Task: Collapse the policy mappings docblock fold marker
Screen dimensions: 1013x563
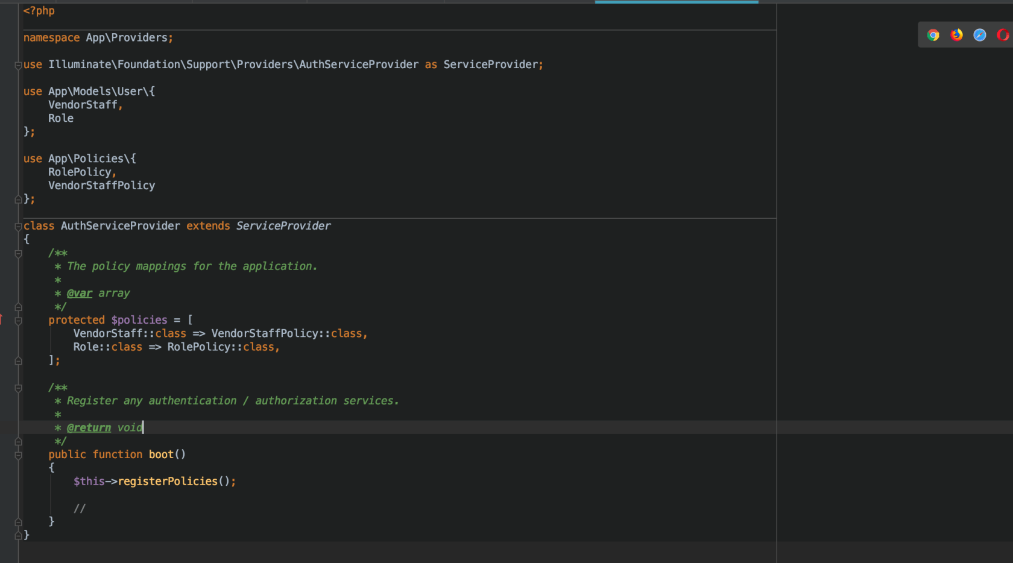Action: tap(18, 254)
